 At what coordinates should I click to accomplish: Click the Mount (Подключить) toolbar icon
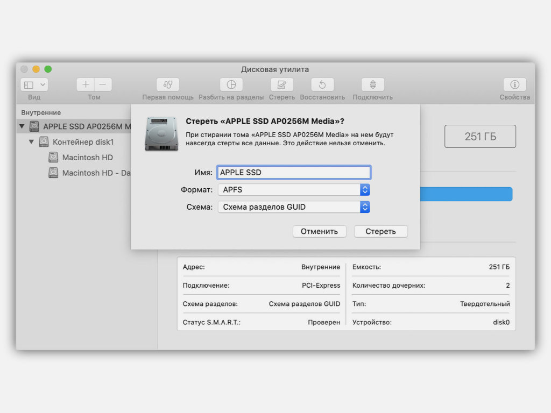coord(372,85)
